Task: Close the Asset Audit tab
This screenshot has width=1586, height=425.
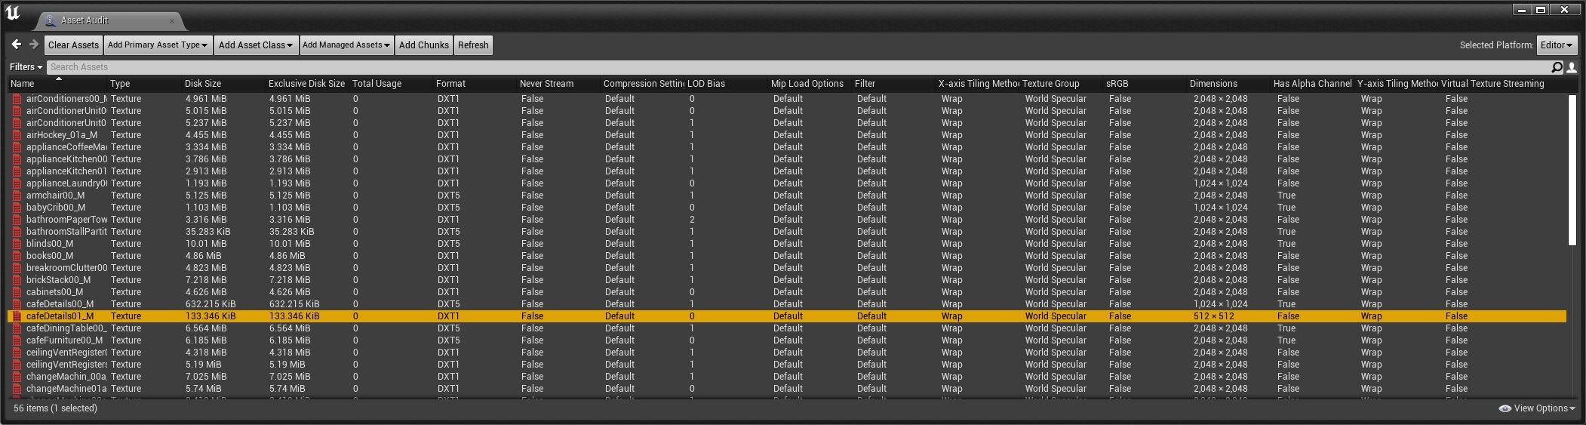Action: (x=172, y=20)
